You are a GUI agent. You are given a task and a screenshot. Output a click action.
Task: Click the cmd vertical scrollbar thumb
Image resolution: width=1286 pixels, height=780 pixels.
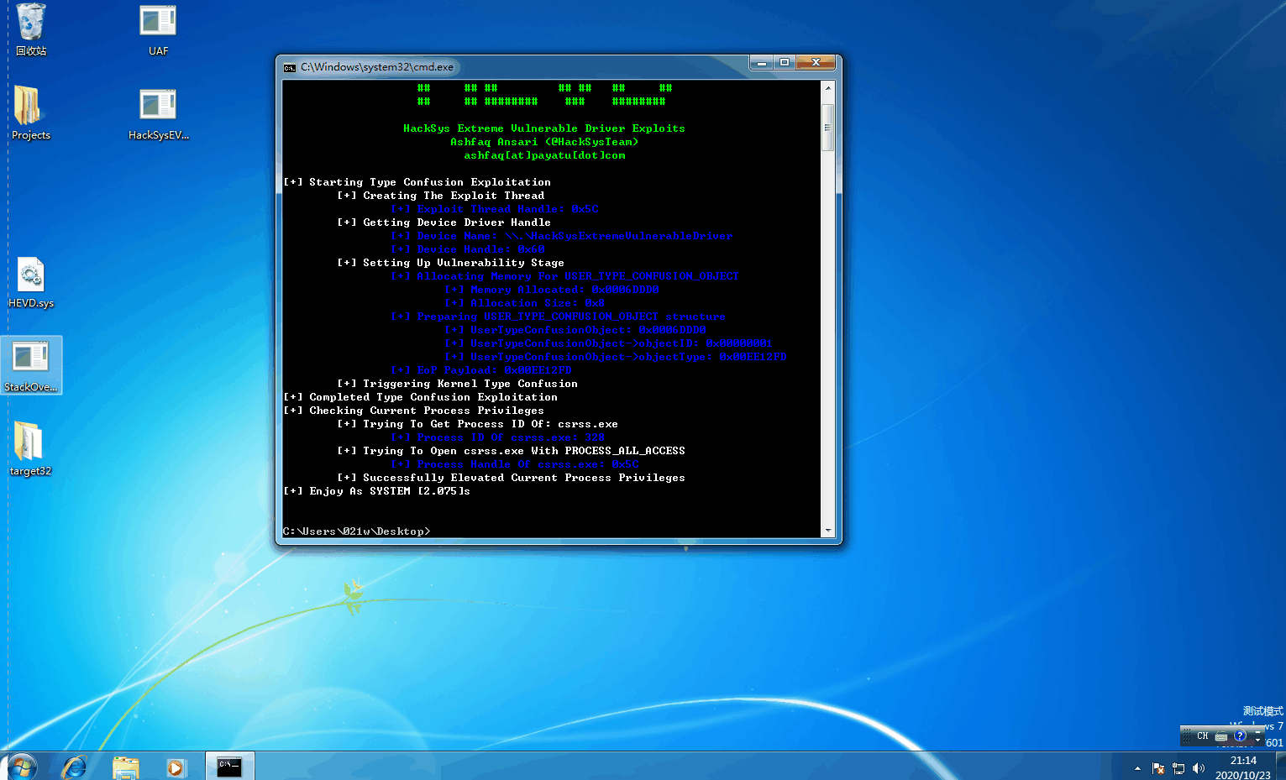tap(828, 128)
